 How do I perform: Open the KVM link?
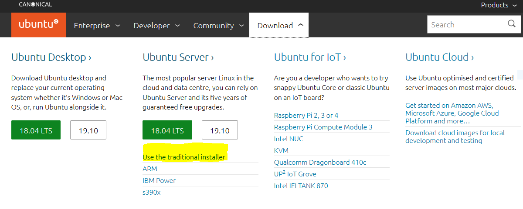coord(281,150)
